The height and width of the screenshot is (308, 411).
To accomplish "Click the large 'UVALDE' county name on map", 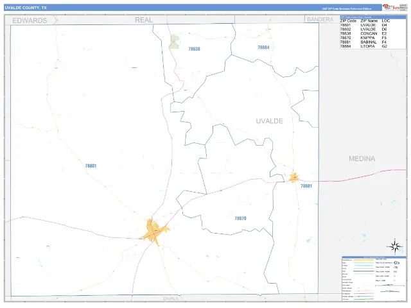I will pos(270,121).
